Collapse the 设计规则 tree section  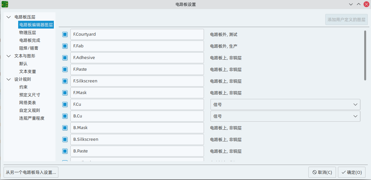[x=9, y=79]
